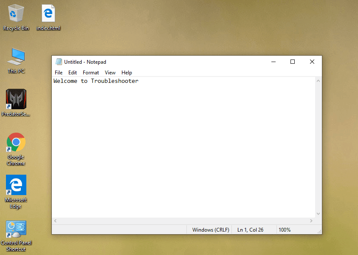Click the horizontal scrollbar left arrow
Screen dimensions: 358x255
55,221
